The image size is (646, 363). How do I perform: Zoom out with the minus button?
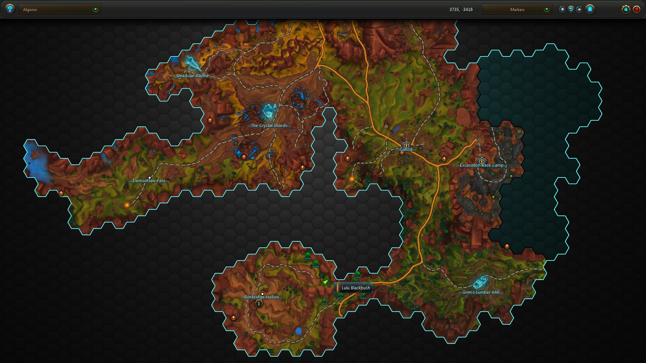click(579, 9)
